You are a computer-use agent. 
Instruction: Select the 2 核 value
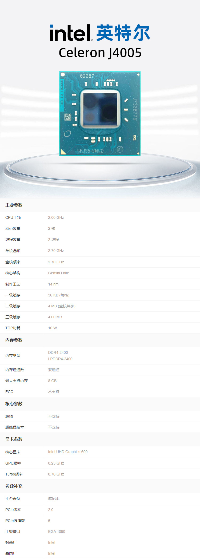click(x=51, y=228)
